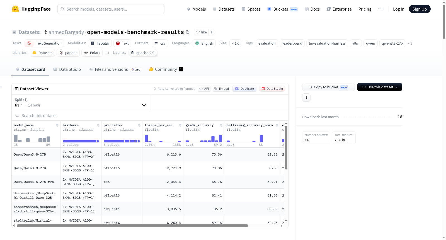Click Copy to bucket button

coord(328,87)
